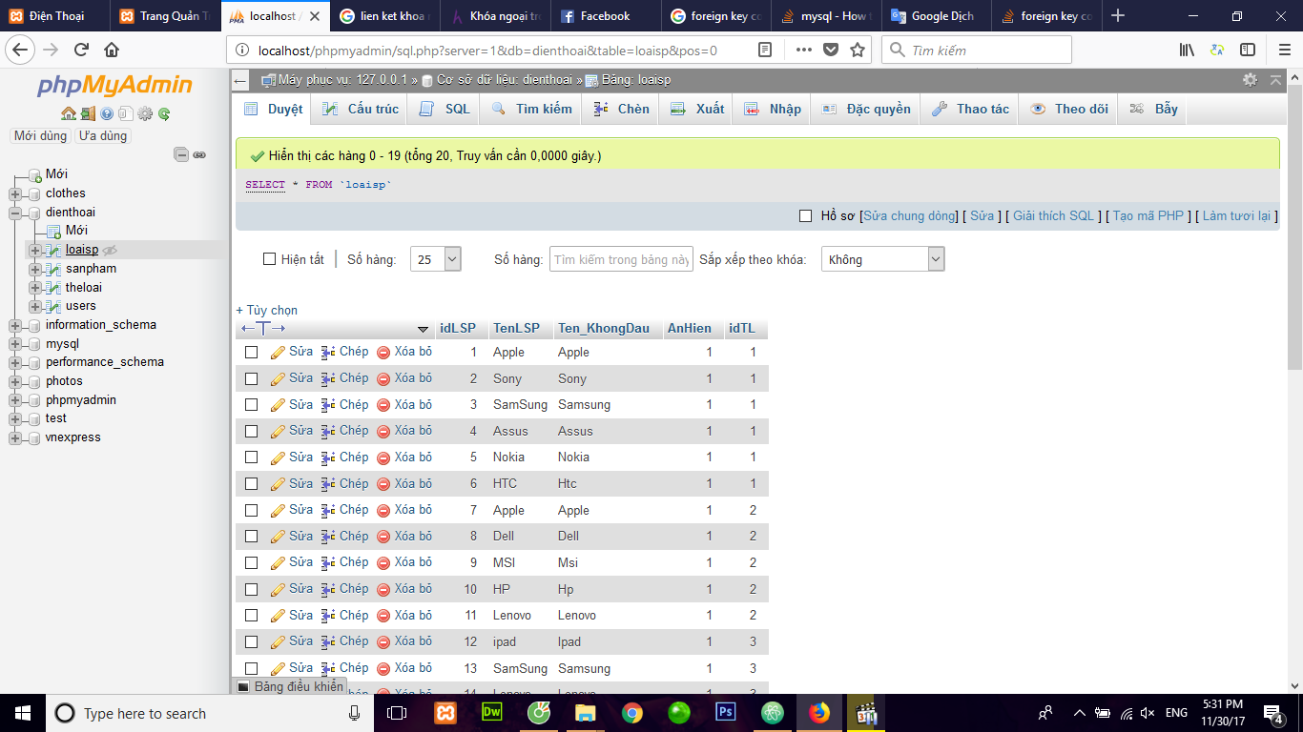Viewport: 1303px width, 732px height.
Task: Select checkbox for SamSung row 3
Action: click(252, 404)
